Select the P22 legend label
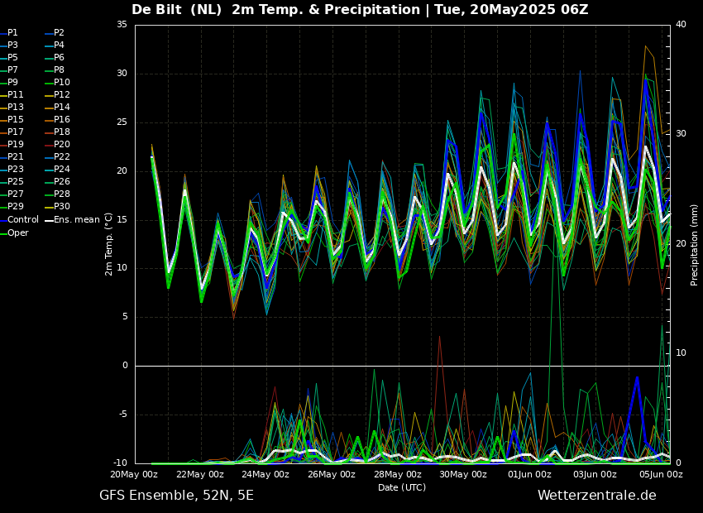 click(62, 157)
